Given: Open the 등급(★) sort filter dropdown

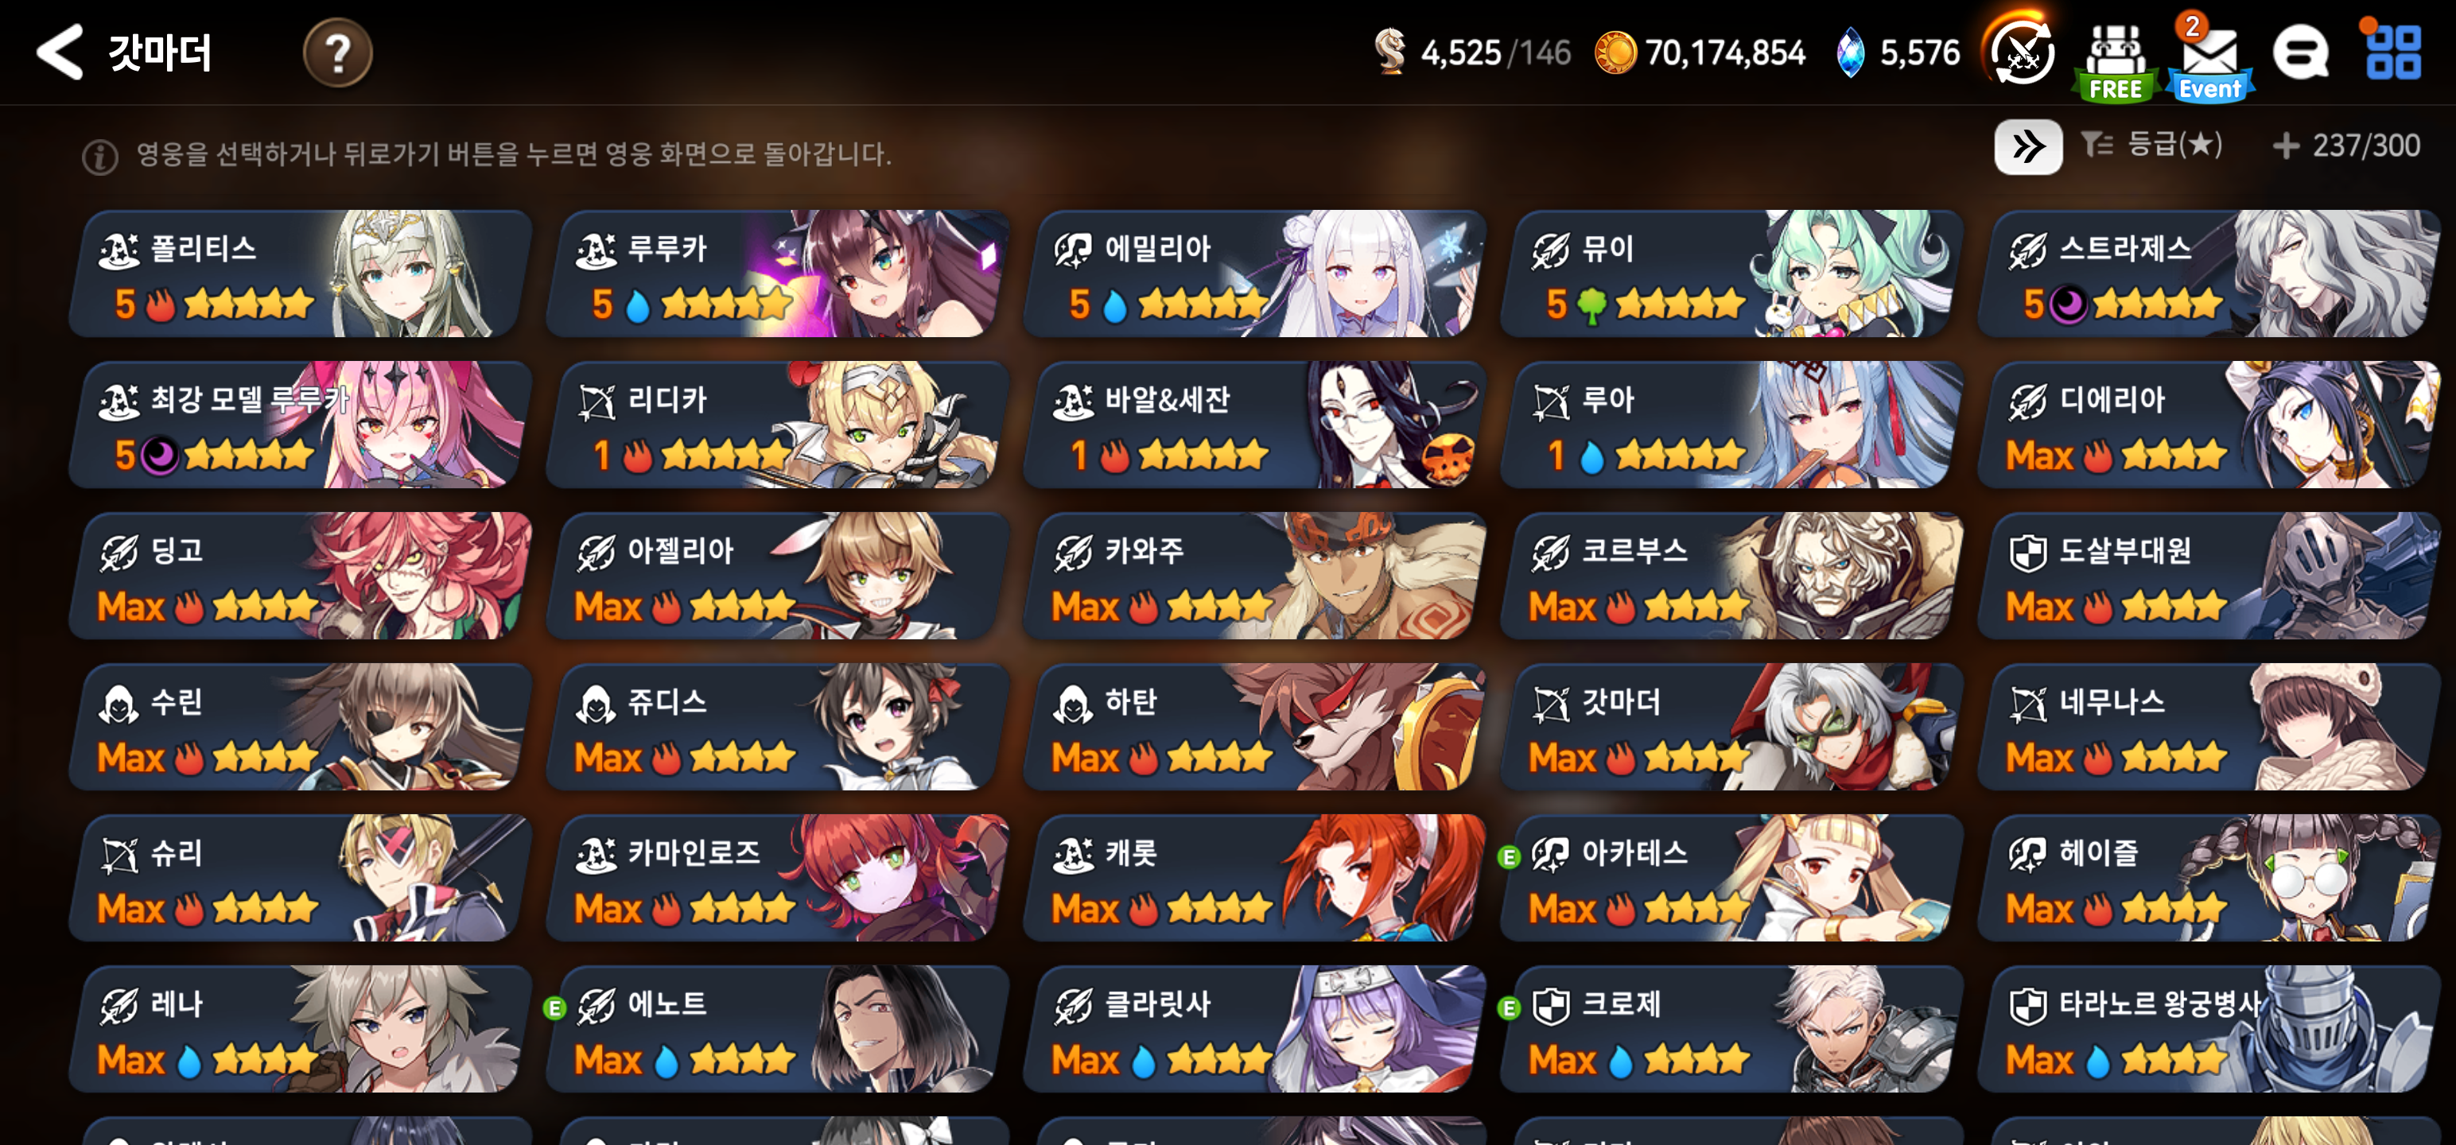Looking at the screenshot, I should pos(2153,145).
